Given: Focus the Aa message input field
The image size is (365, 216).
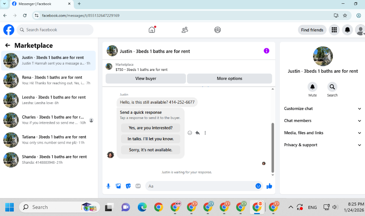Looking at the screenshot, I should point(201,186).
